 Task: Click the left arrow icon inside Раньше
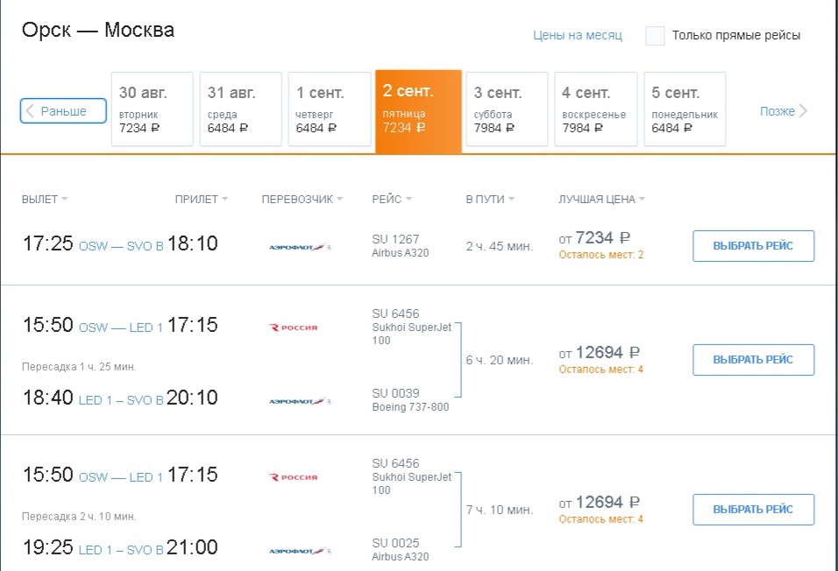pyautogui.click(x=31, y=109)
